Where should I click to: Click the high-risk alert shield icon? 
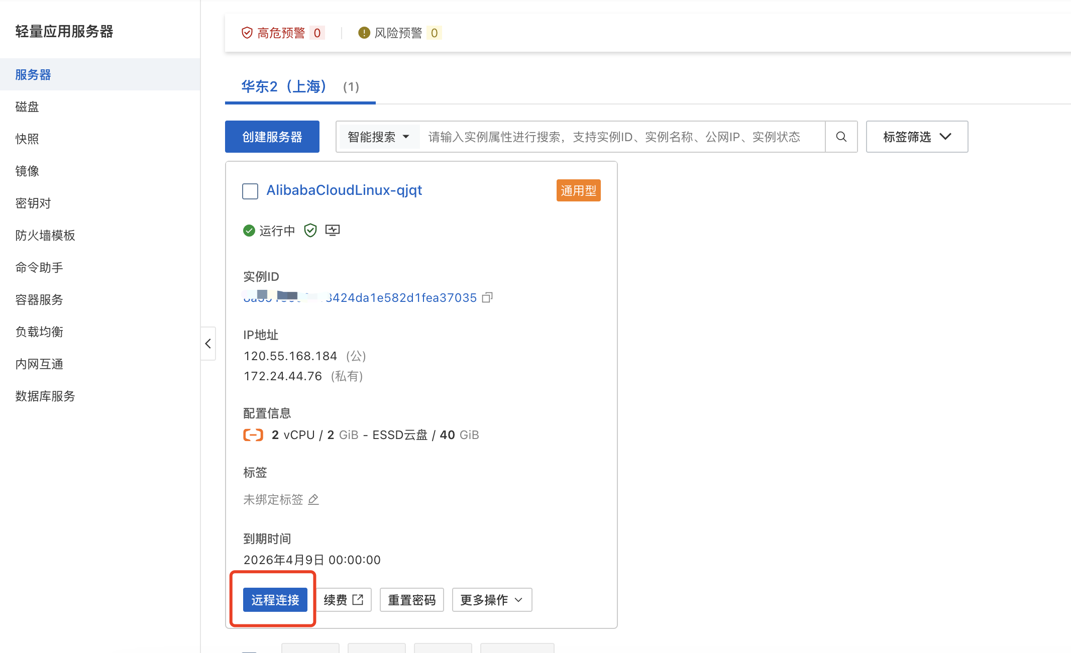pyautogui.click(x=247, y=33)
